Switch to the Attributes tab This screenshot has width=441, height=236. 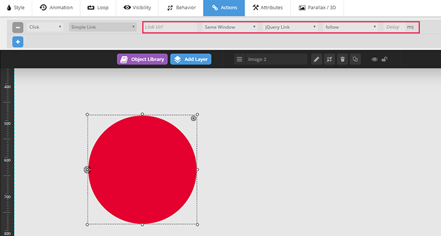pos(268,8)
